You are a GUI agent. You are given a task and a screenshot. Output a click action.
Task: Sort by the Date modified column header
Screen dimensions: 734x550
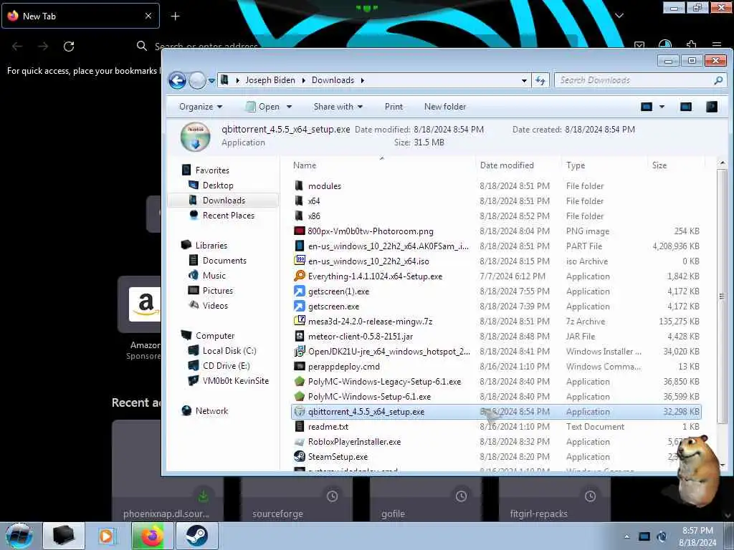point(507,165)
